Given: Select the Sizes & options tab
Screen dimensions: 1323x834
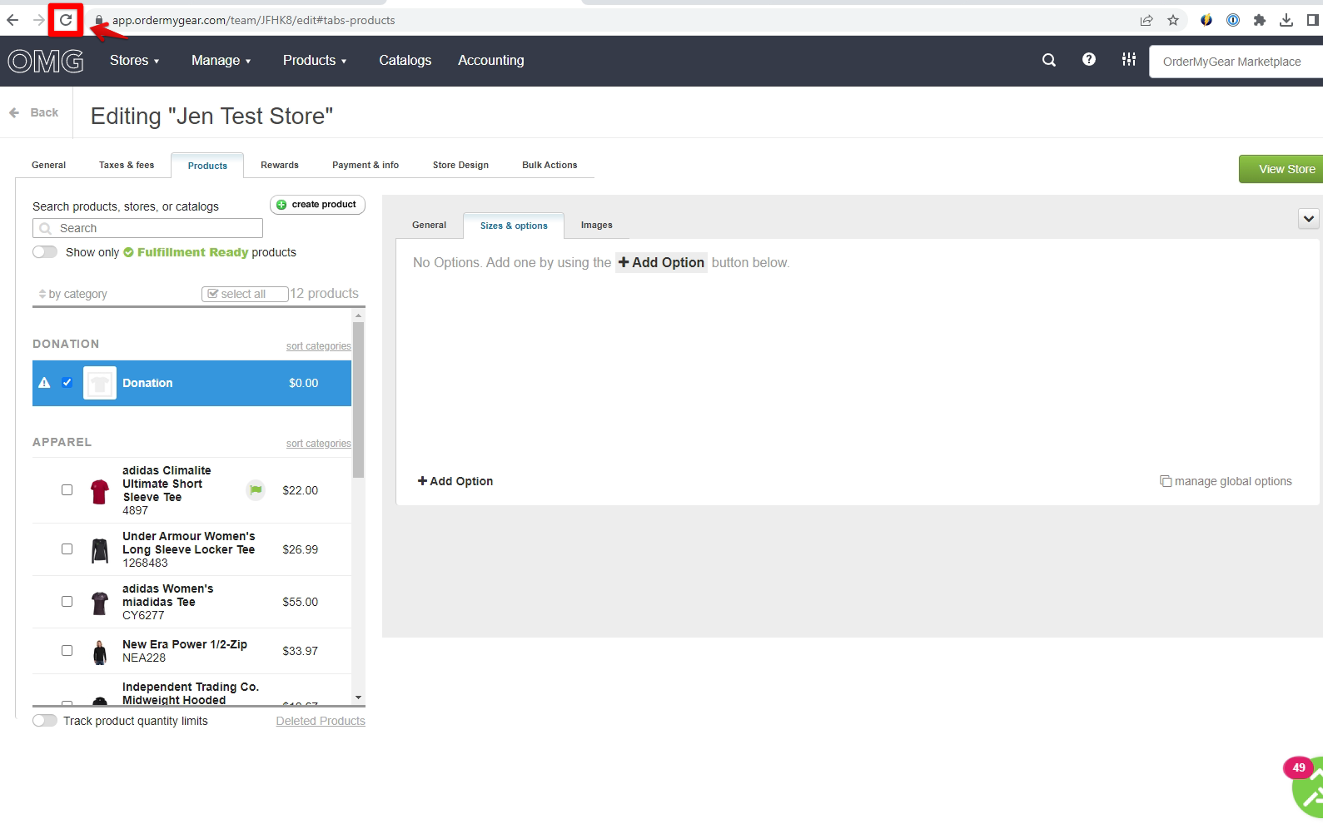Looking at the screenshot, I should [514, 226].
